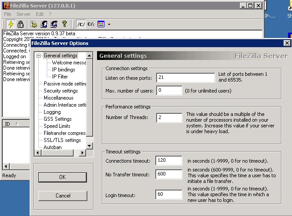Open server settings via gear toolbar icon
Viewport: 292px width, 216px height.
click(x=34, y=24)
